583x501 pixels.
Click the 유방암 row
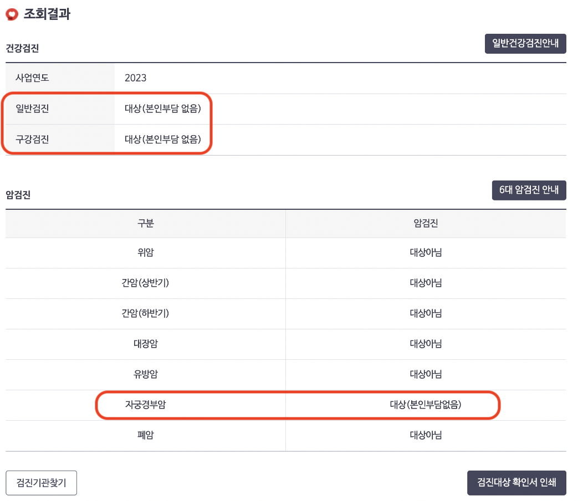145,375
